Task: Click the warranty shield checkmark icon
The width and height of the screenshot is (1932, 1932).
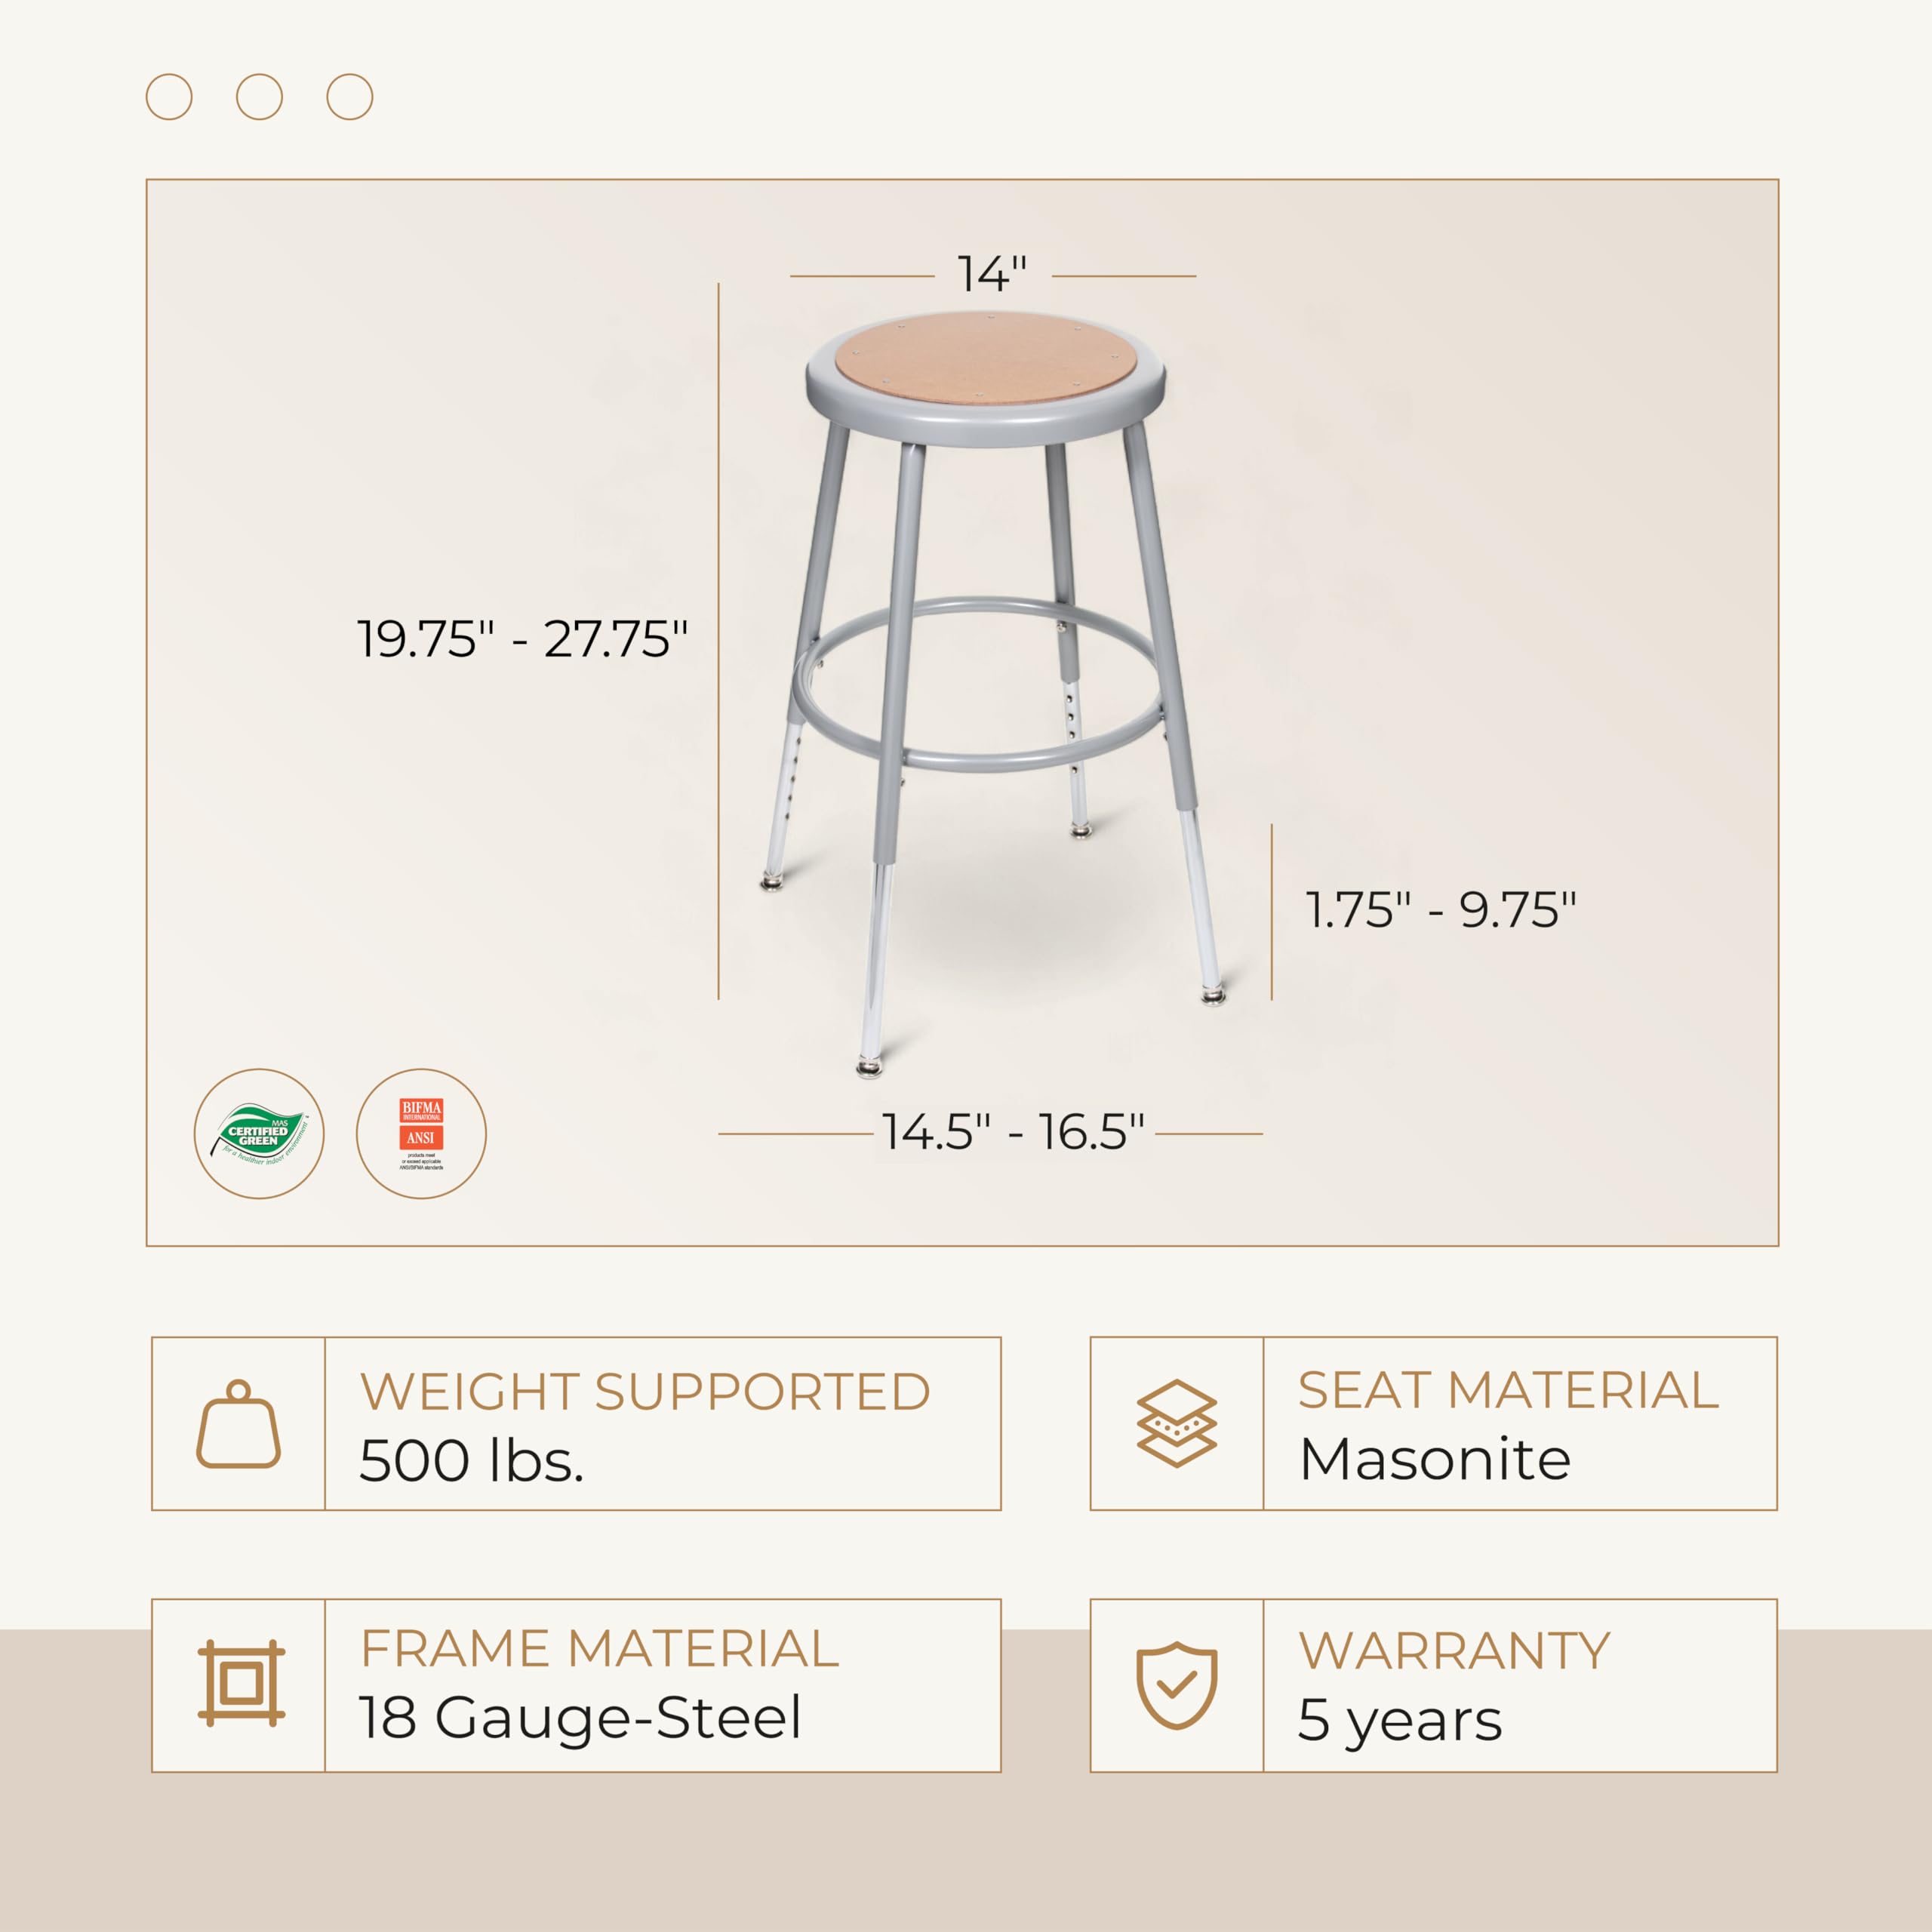Action: tap(1177, 1685)
